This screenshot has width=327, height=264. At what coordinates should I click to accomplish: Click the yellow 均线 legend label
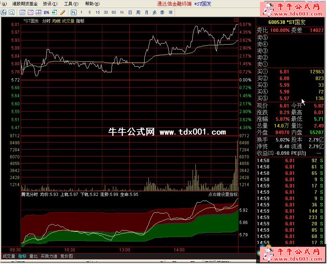click(x=56, y=21)
